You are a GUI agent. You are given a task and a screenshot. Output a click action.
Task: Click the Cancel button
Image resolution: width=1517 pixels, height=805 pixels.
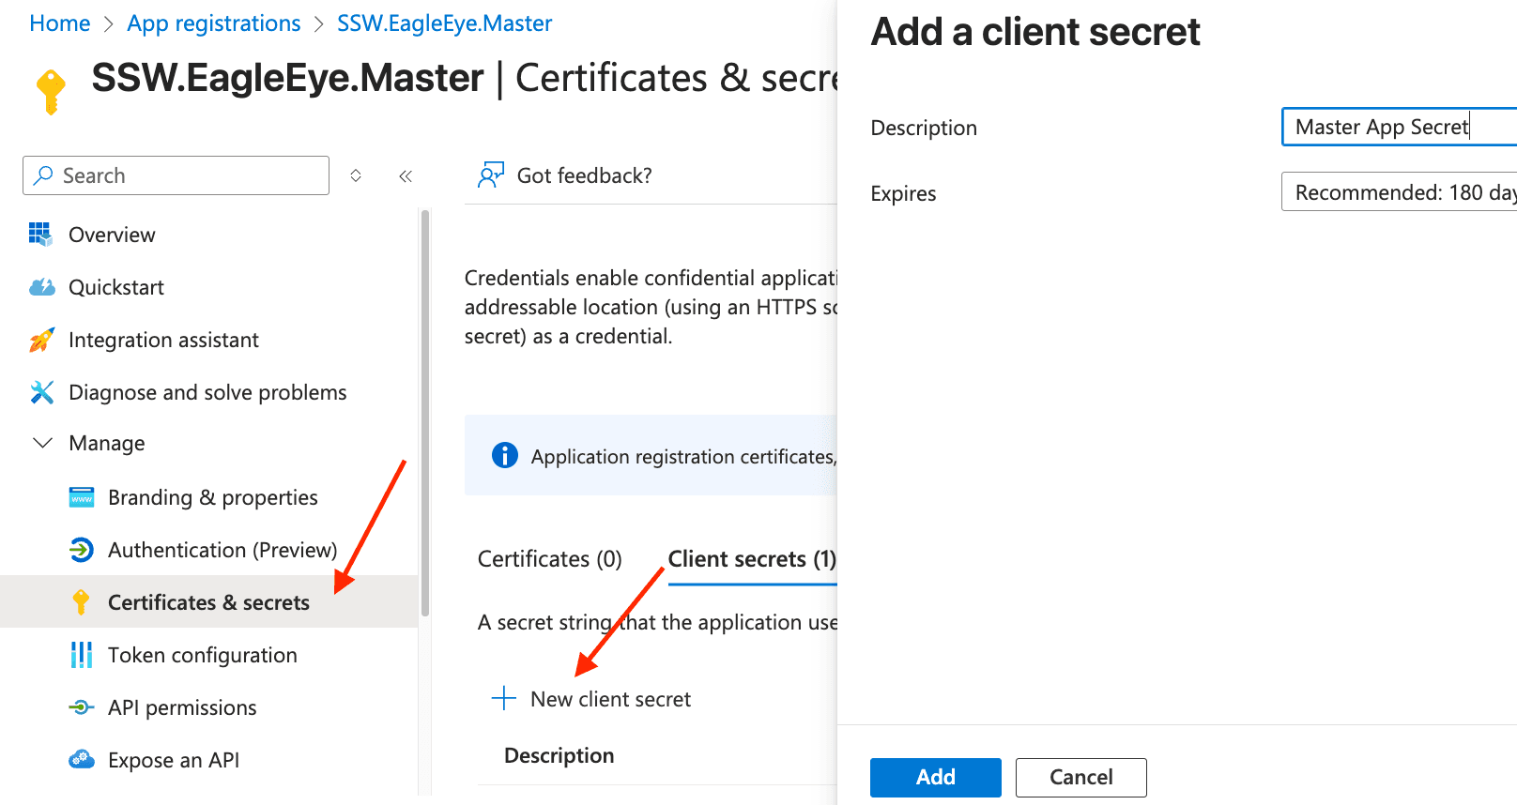(x=1081, y=777)
